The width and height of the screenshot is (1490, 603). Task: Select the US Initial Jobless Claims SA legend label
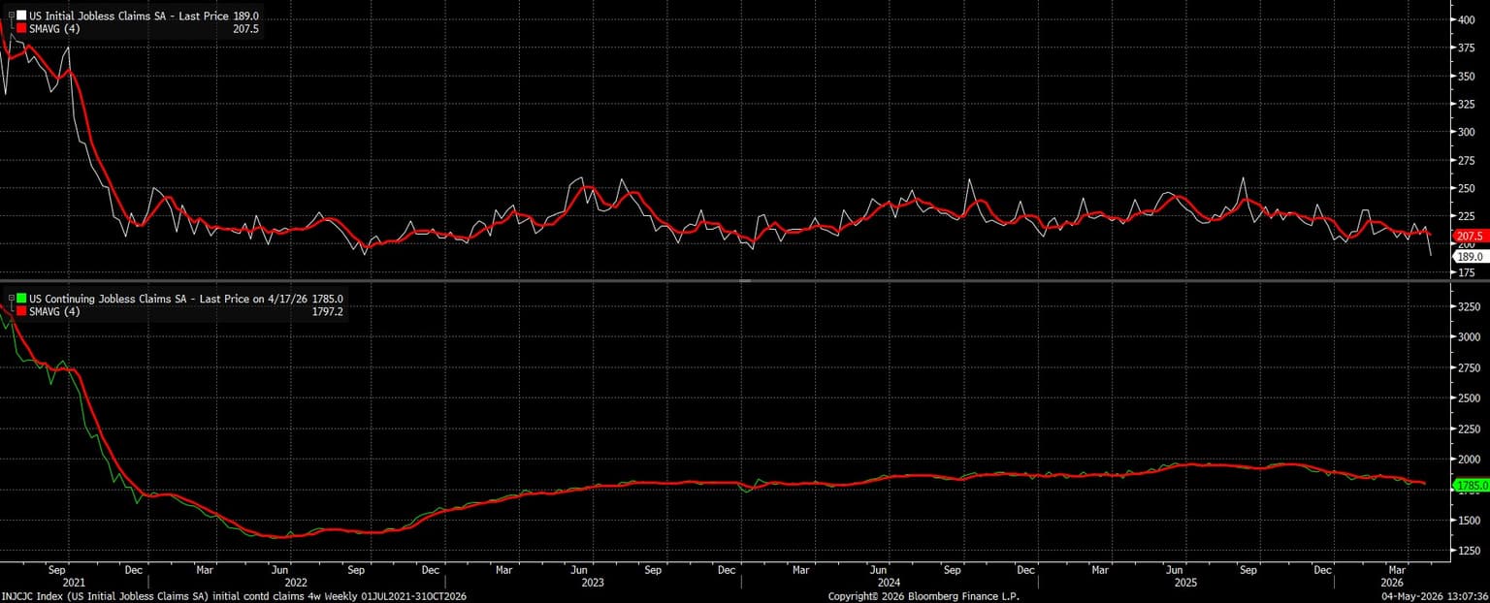(95, 16)
